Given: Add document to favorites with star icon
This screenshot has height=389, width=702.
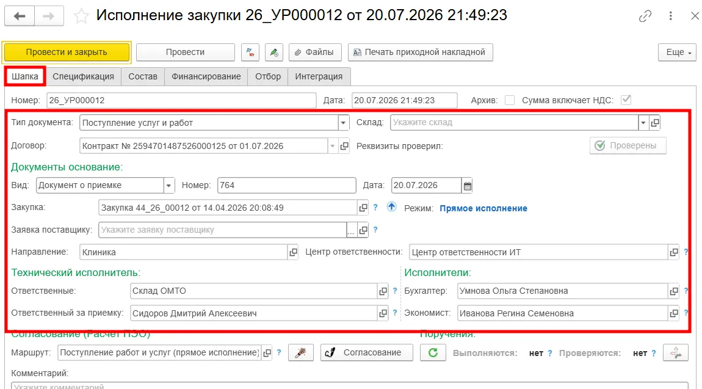Looking at the screenshot, I should (x=81, y=16).
